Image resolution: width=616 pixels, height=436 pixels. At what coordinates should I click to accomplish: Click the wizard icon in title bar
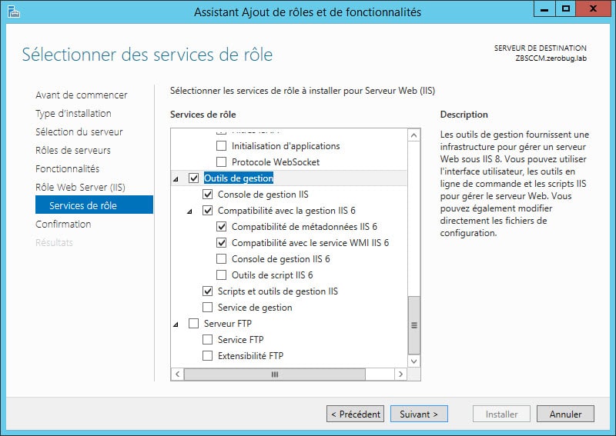[13, 12]
